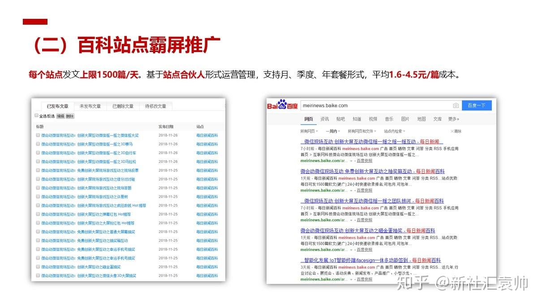Select the Baidu 资讯 tab
This screenshot has height=305, width=542.
point(324,119)
